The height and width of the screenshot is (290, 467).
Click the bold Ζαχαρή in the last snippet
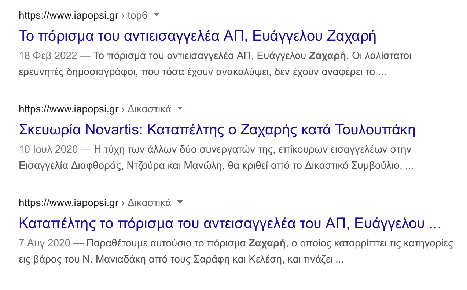267,243
